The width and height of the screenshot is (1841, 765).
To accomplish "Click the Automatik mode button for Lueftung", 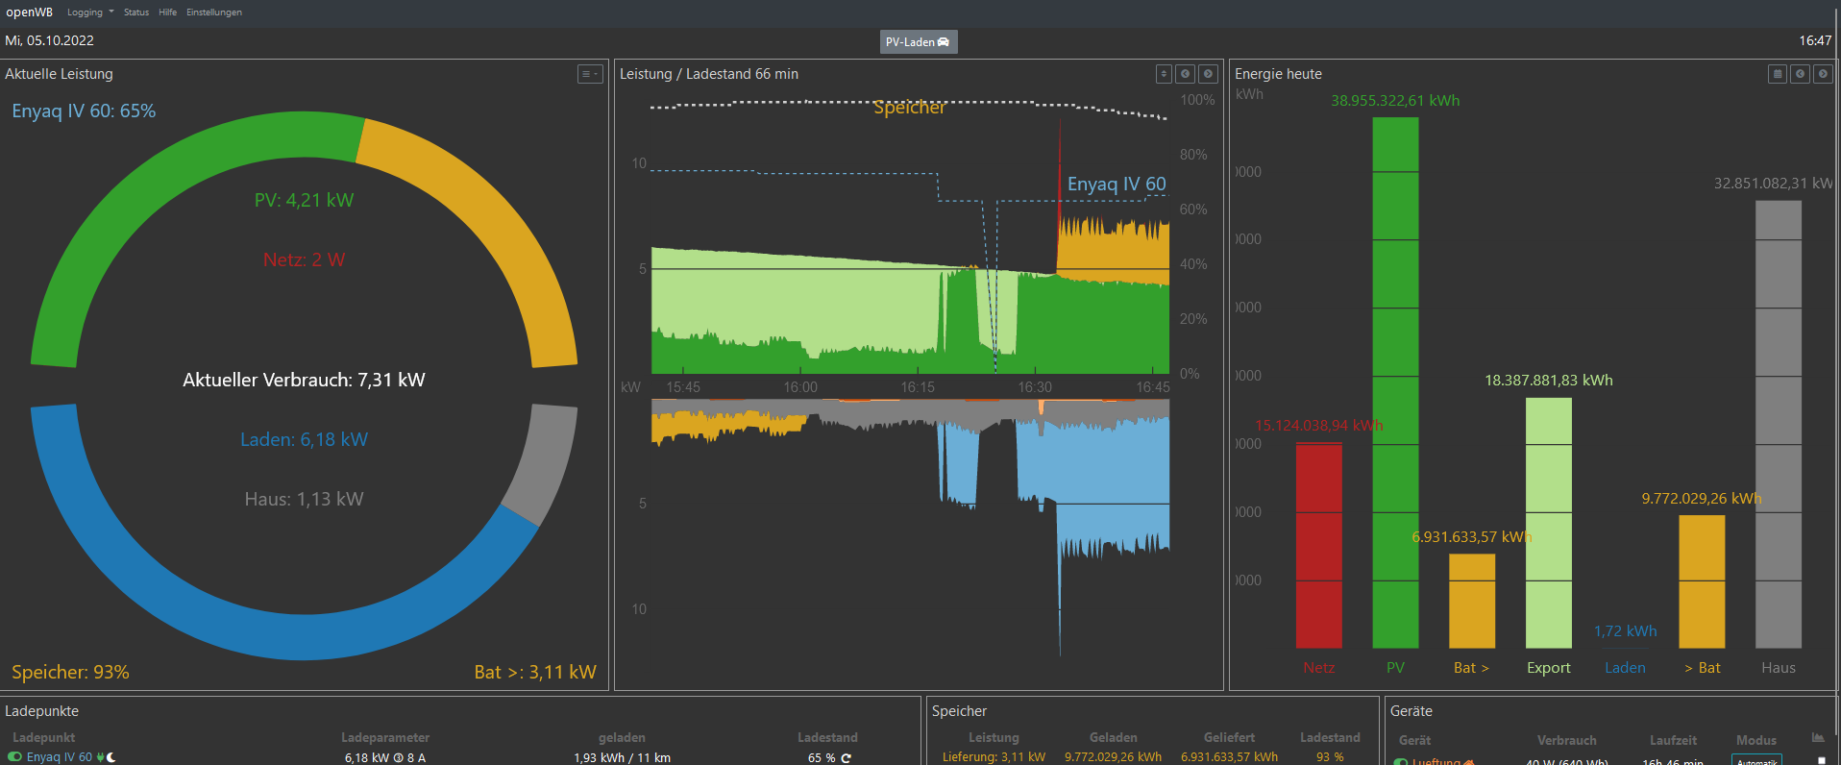I will click(1755, 760).
